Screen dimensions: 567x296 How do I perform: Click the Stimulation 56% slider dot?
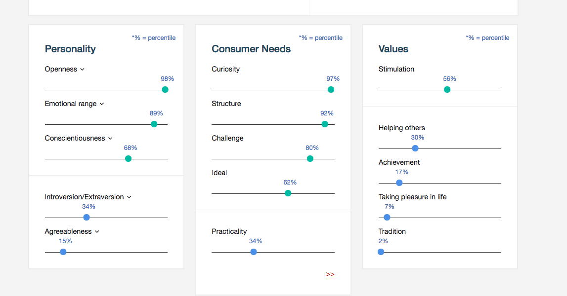(x=447, y=90)
